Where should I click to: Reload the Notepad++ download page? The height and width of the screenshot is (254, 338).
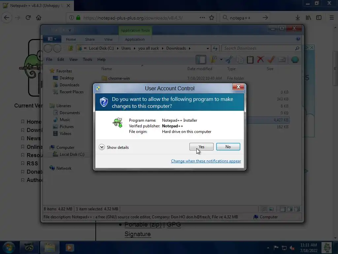pyautogui.click(x=28, y=18)
